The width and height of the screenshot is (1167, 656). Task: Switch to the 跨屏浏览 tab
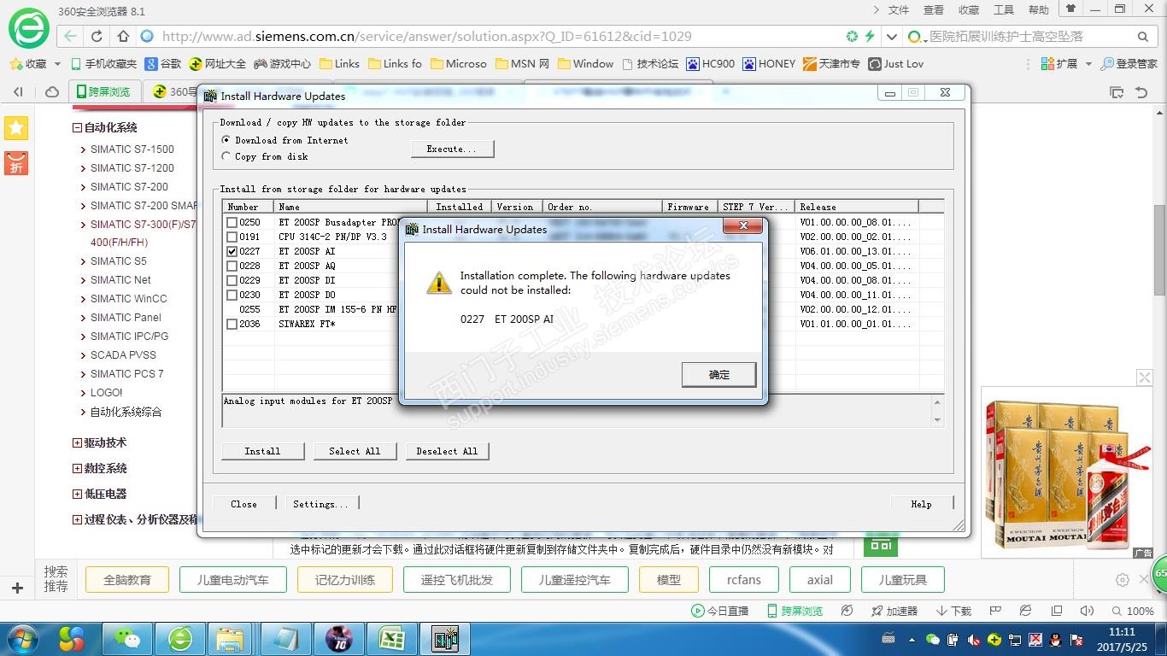click(104, 92)
